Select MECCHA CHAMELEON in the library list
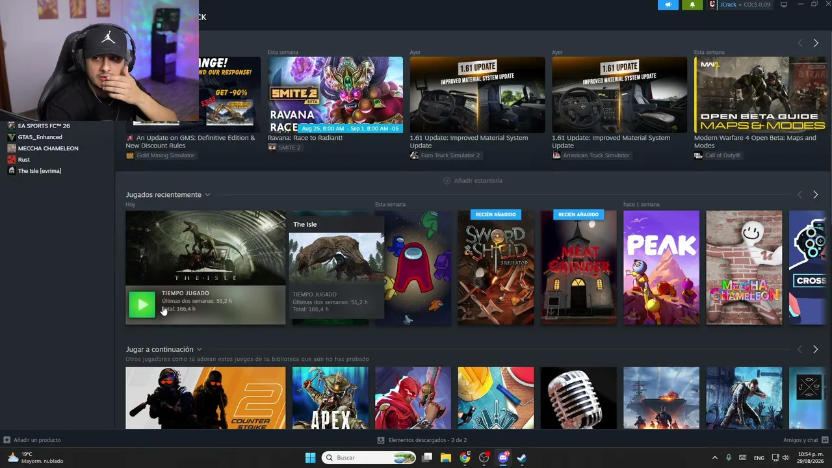 (x=48, y=148)
